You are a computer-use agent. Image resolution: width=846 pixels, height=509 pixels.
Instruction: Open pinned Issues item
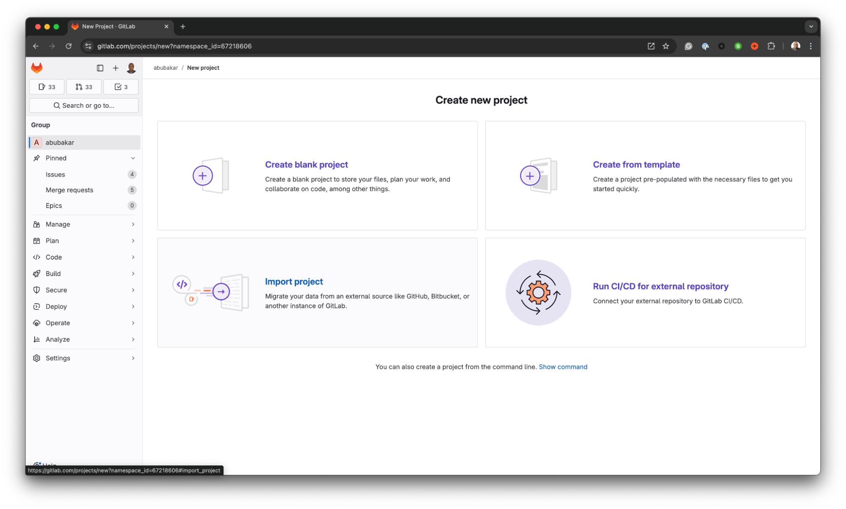[x=84, y=174]
